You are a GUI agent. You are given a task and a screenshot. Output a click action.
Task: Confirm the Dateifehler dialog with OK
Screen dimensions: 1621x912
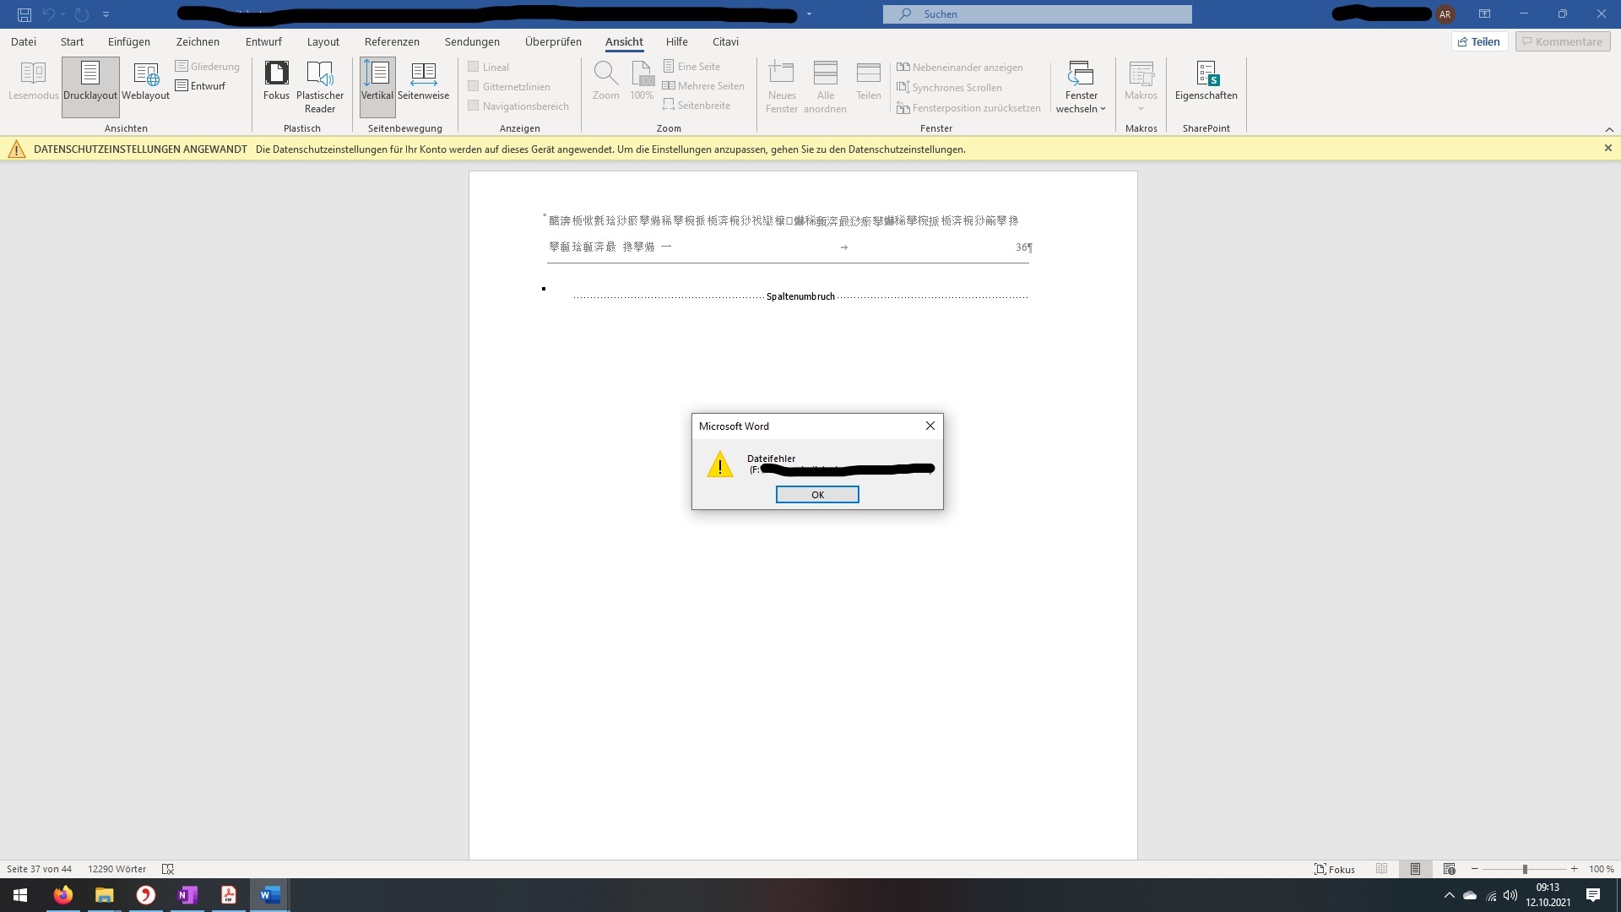point(816,494)
